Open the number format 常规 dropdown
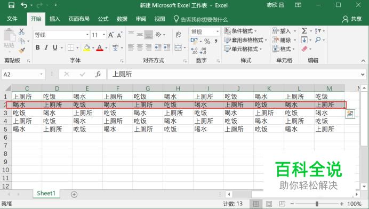Viewport: 369px width, 209px height. tap(218, 31)
